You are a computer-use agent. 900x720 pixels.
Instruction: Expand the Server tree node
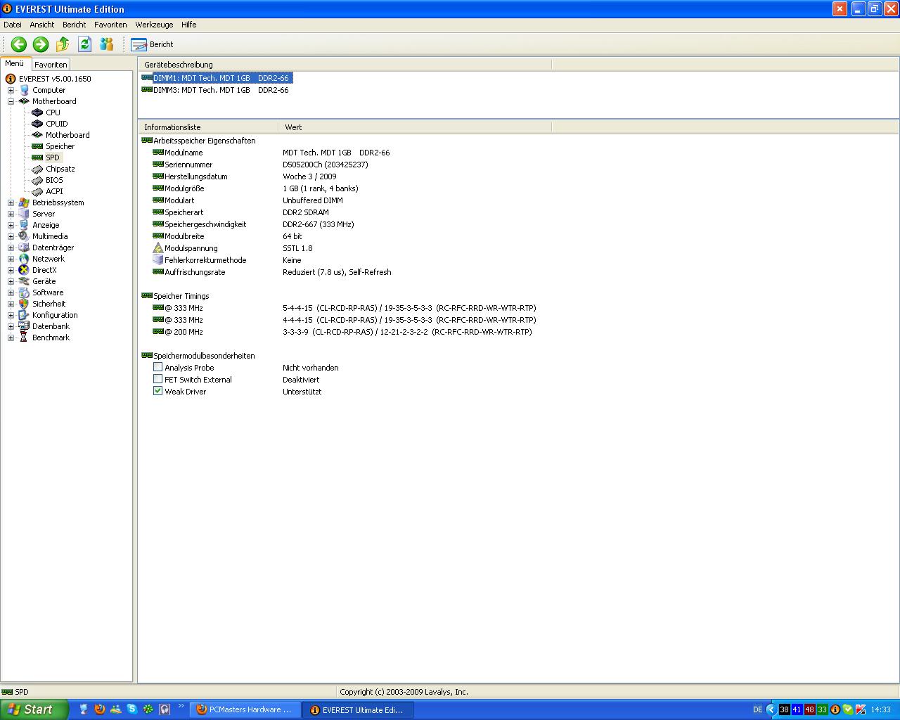point(11,214)
